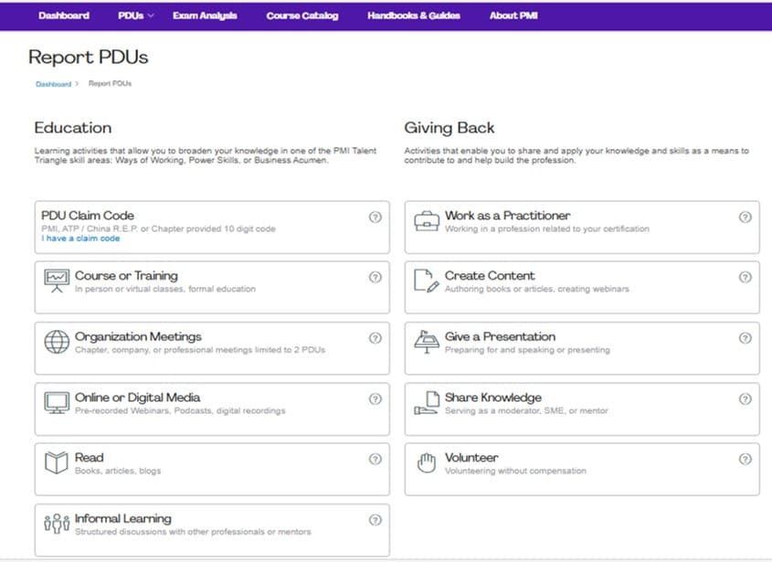This screenshot has height=562, width=772.
Task: Follow the Dashboard breadcrumb link
Action: (x=53, y=84)
